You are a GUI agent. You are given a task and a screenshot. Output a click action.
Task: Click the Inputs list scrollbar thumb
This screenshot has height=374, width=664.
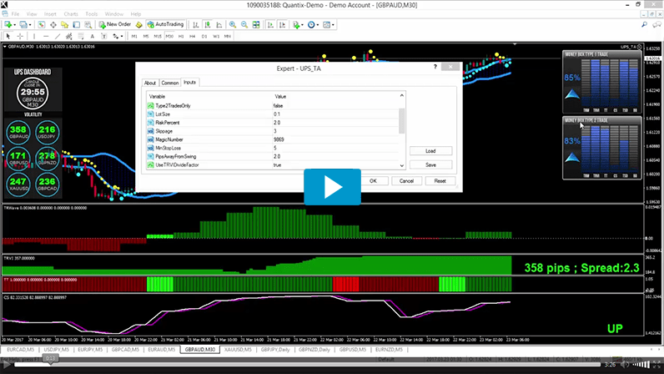pyautogui.click(x=401, y=120)
